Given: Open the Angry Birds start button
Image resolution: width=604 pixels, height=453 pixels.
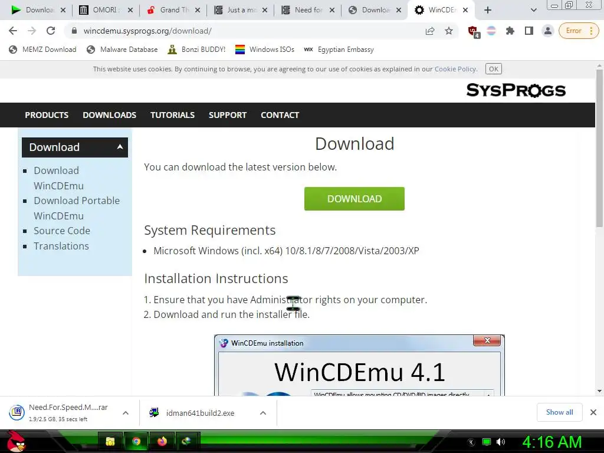Looking at the screenshot, I should (16, 441).
